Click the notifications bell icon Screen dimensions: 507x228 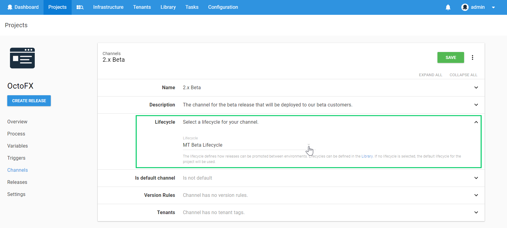coord(448,7)
